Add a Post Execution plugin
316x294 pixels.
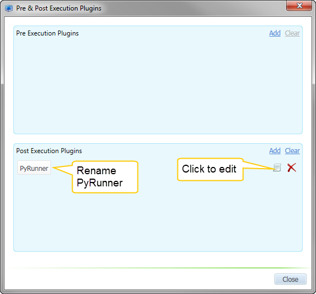tap(274, 151)
